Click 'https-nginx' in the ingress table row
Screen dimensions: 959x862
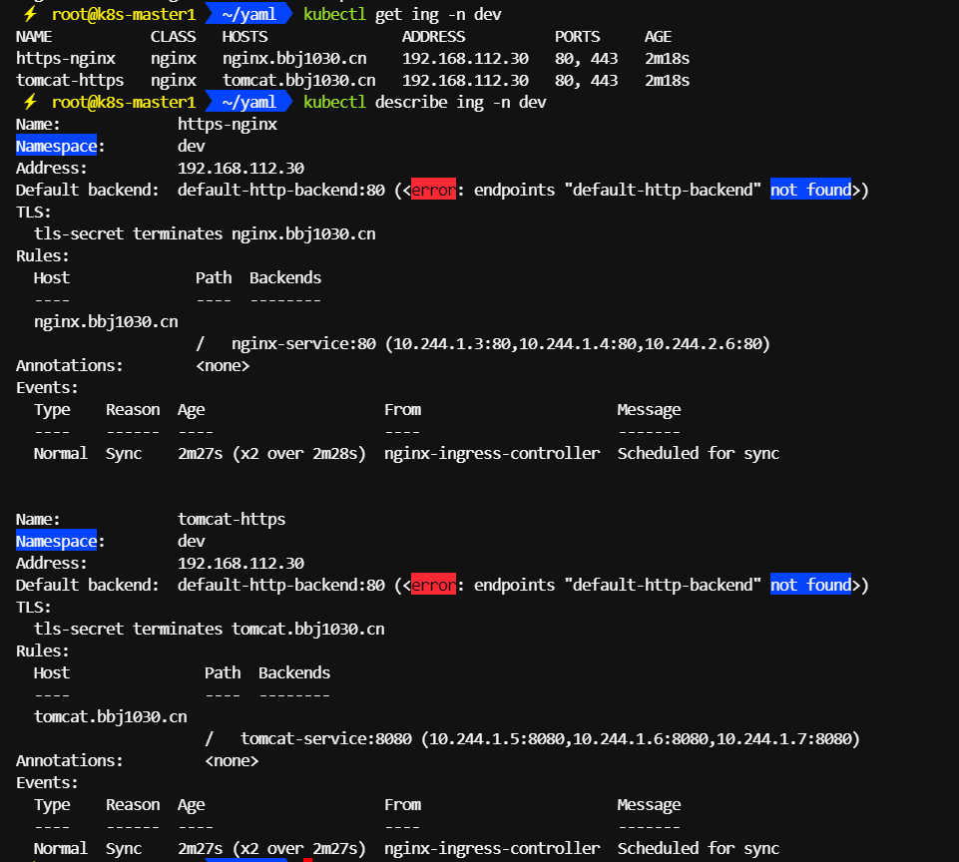click(x=66, y=59)
